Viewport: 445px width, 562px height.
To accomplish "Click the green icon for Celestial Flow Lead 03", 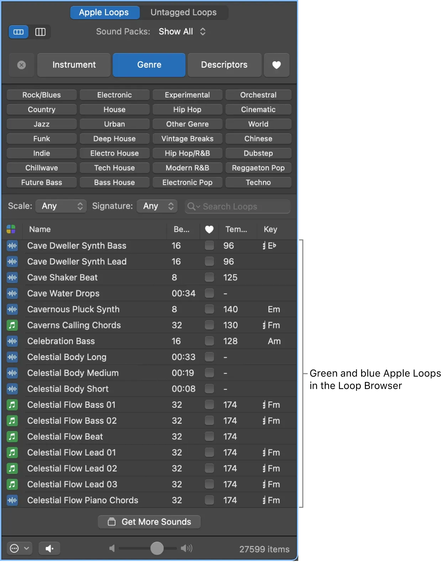I will [12, 484].
